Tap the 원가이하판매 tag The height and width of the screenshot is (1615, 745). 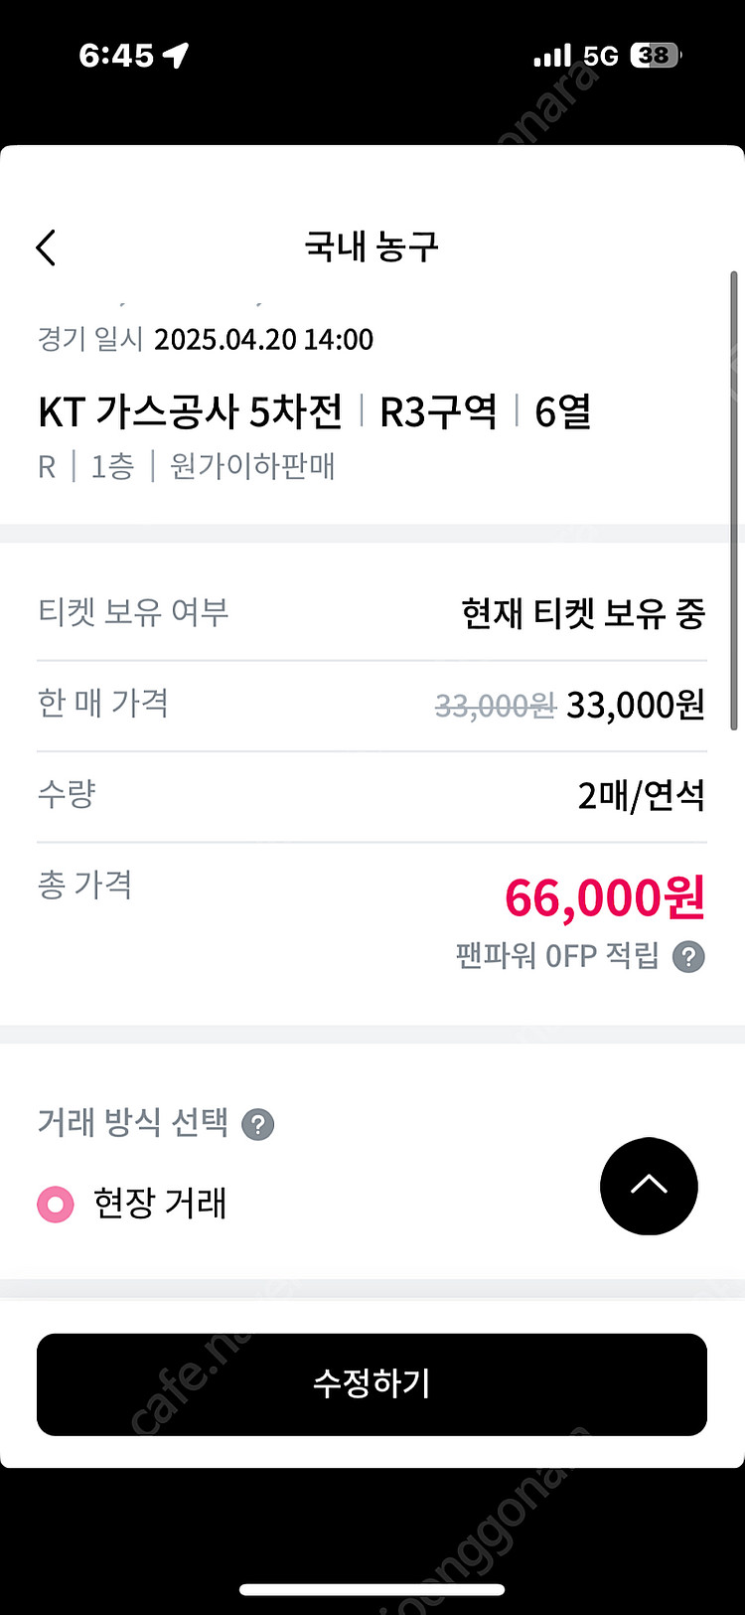[x=252, y=466]
